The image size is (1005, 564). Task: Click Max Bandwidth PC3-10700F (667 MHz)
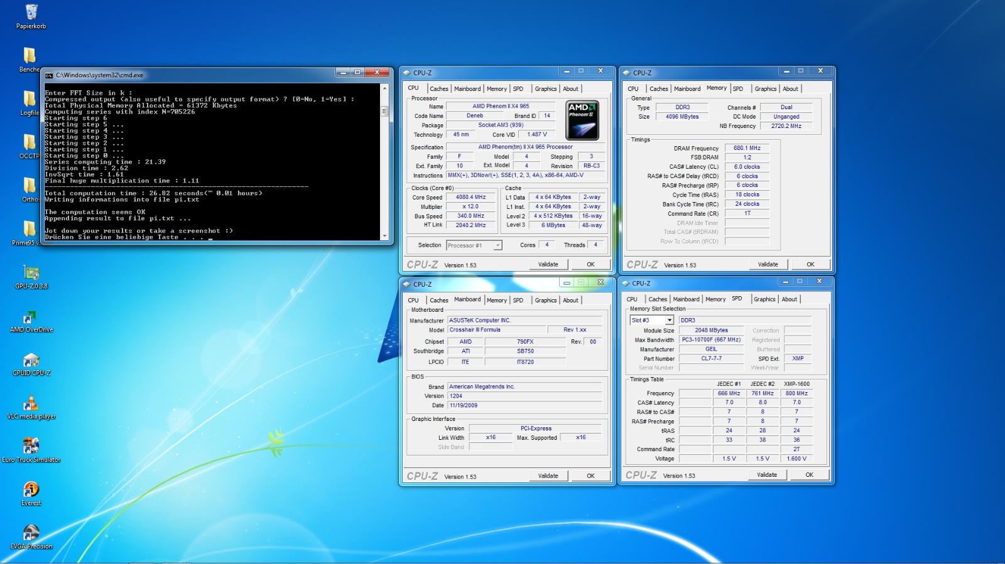(x=711, y=339)
